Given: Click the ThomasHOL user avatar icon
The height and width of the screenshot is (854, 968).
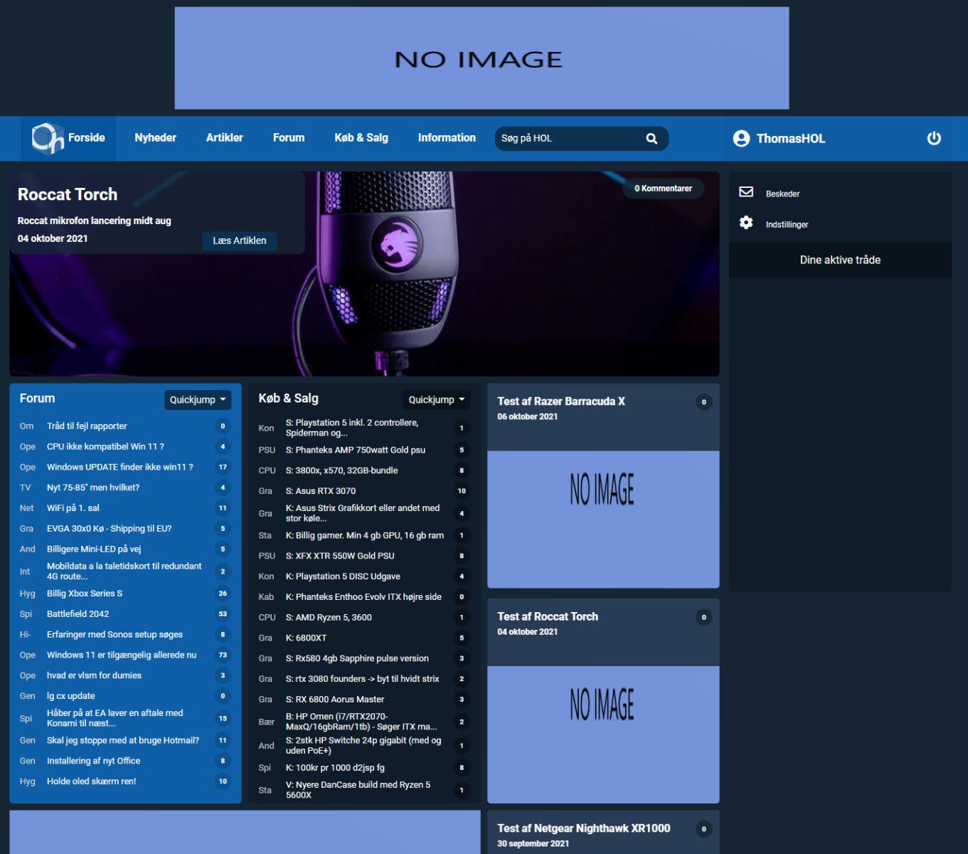Looking at the screenshot, I should 741,139.
